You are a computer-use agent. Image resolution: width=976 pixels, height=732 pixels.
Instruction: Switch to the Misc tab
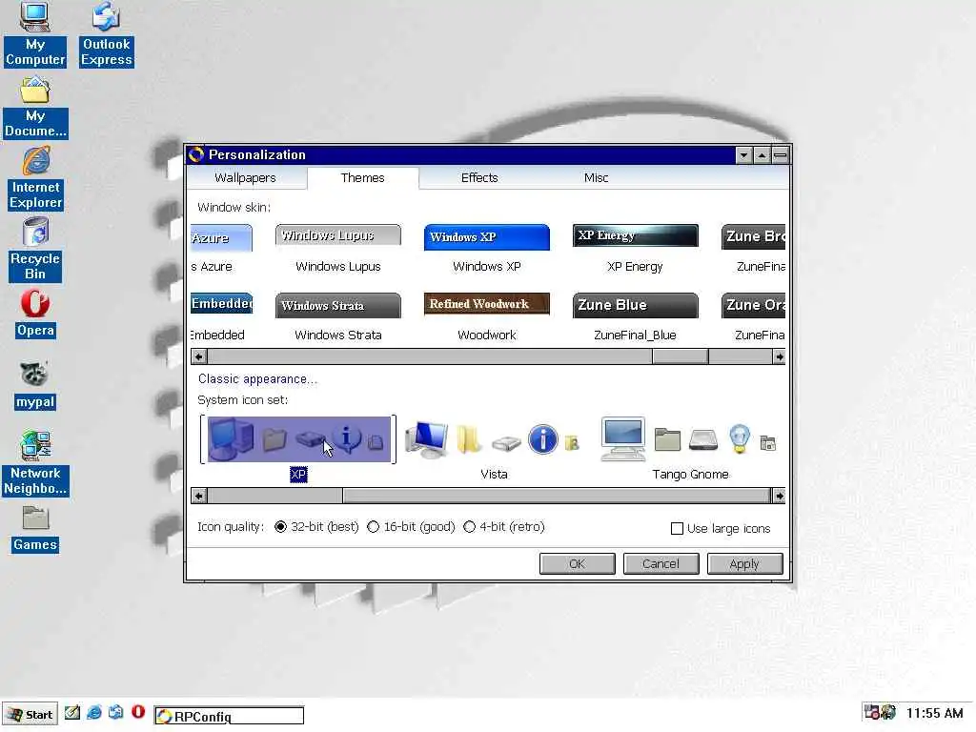click(x=596, y=178)
